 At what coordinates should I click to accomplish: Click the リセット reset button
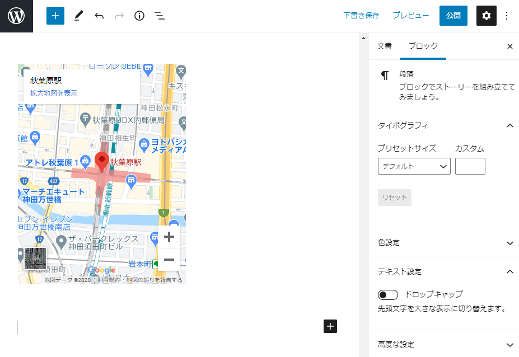click(x=395, y=198)
